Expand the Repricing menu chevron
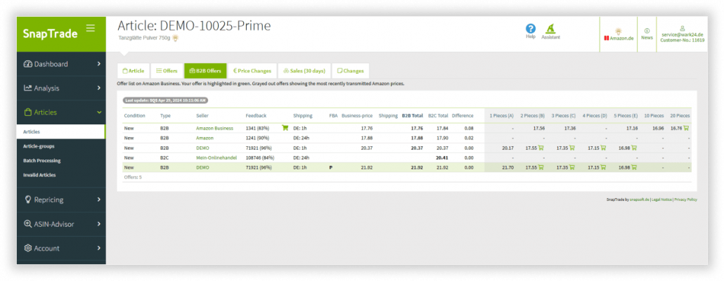Viewport: 724px width, 281px height. tap(99, 200)
